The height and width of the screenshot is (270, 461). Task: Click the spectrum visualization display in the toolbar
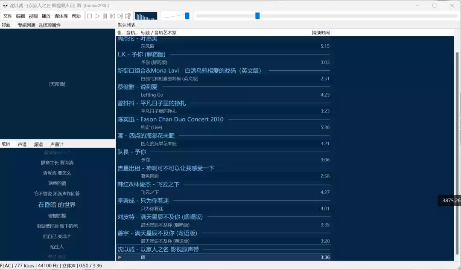[x=146, y=16]
